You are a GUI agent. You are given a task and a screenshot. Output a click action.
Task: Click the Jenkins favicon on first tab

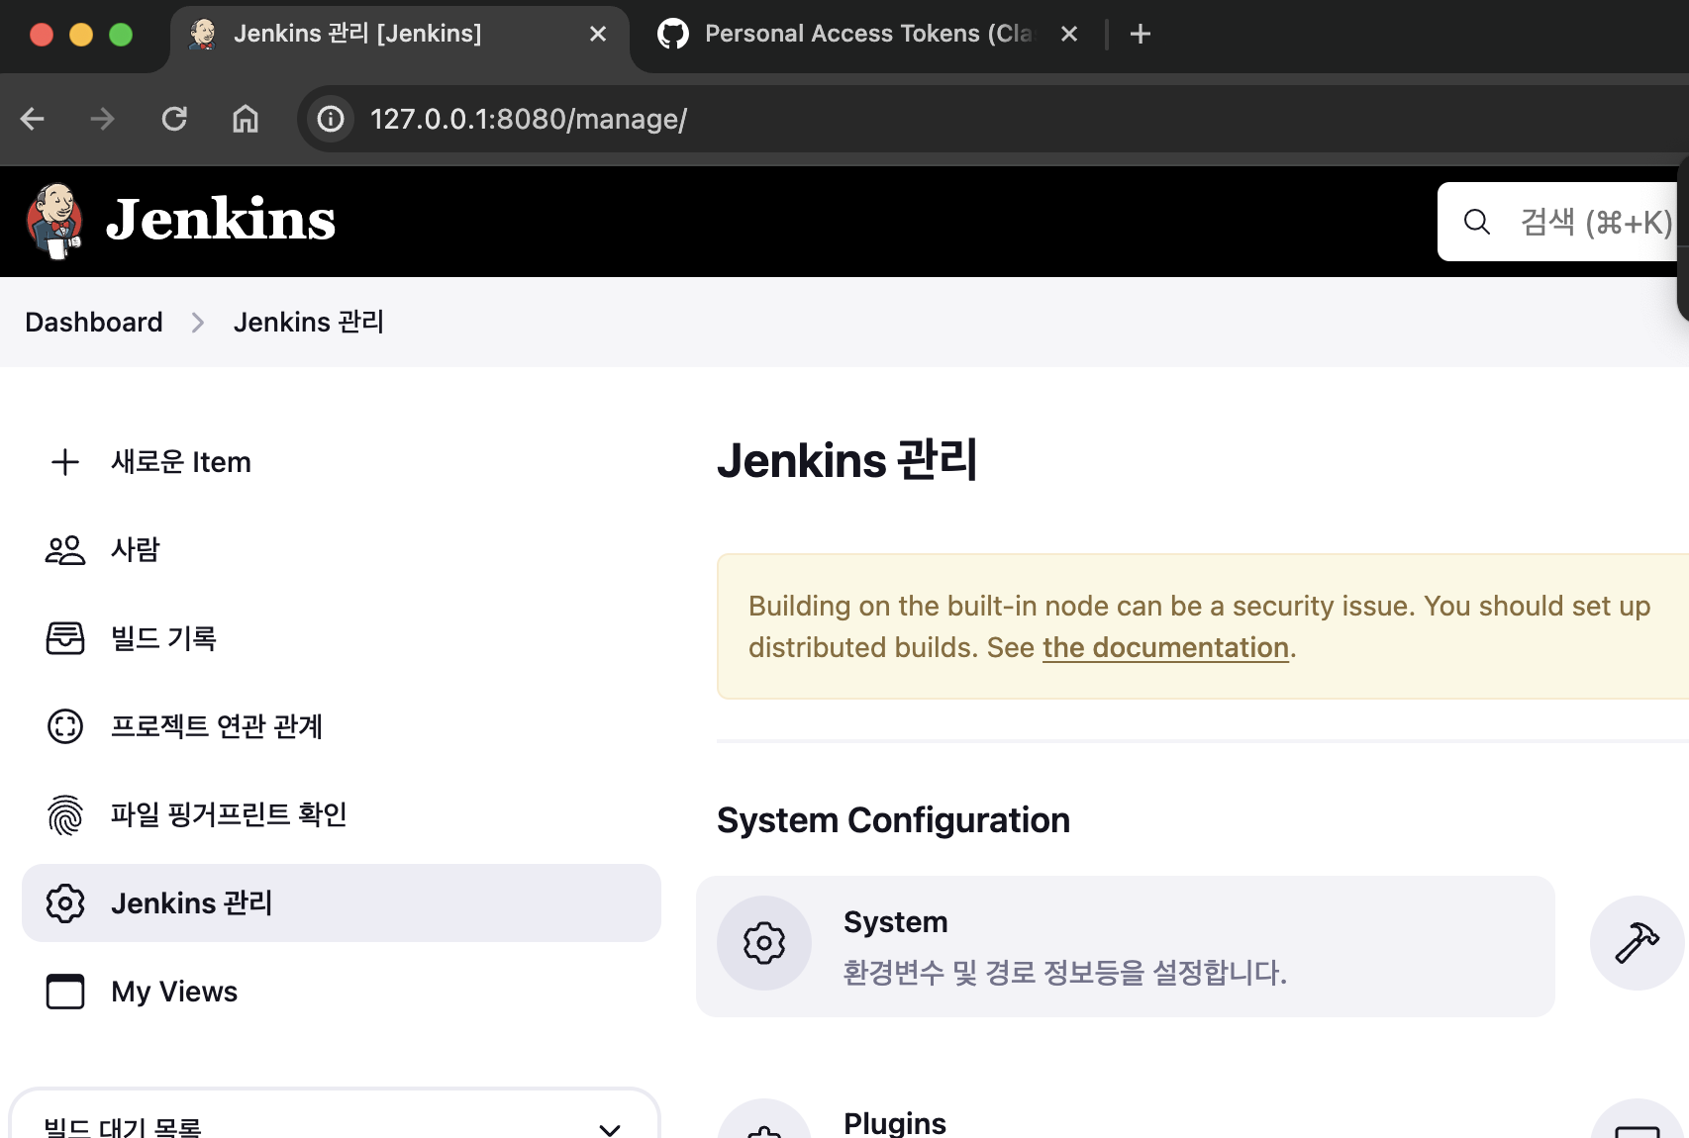click(203, 34)
